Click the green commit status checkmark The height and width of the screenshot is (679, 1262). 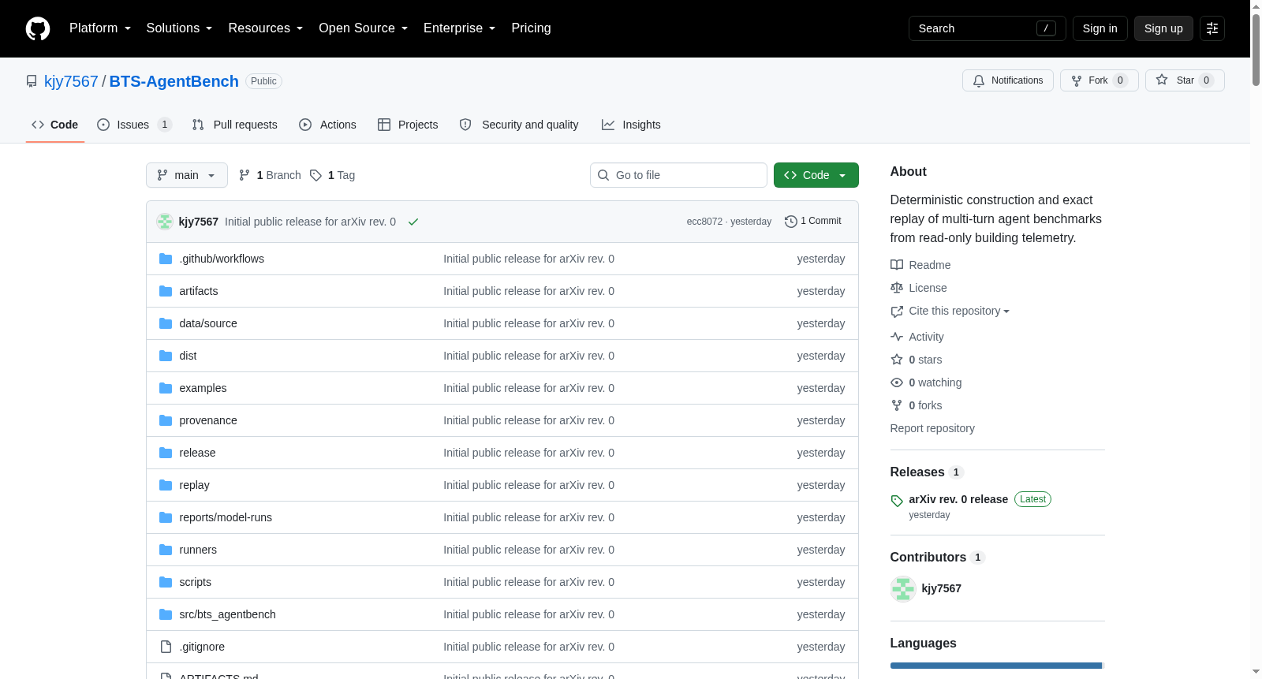click(413, 222)
